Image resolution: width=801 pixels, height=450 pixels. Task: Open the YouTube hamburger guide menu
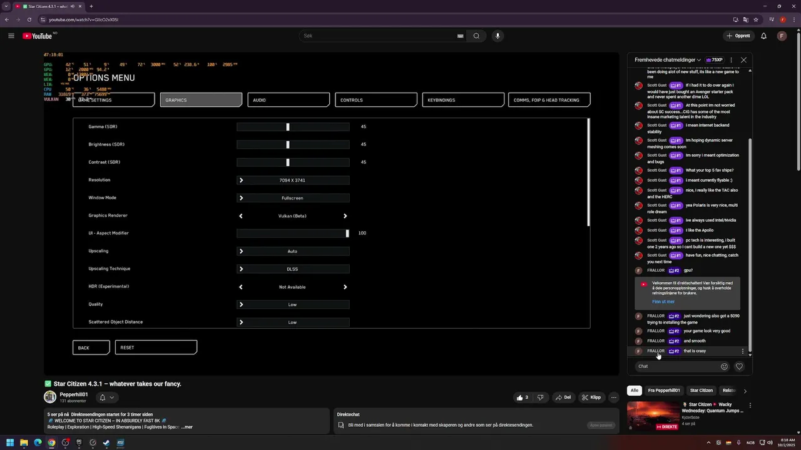[x=11, y=36]
